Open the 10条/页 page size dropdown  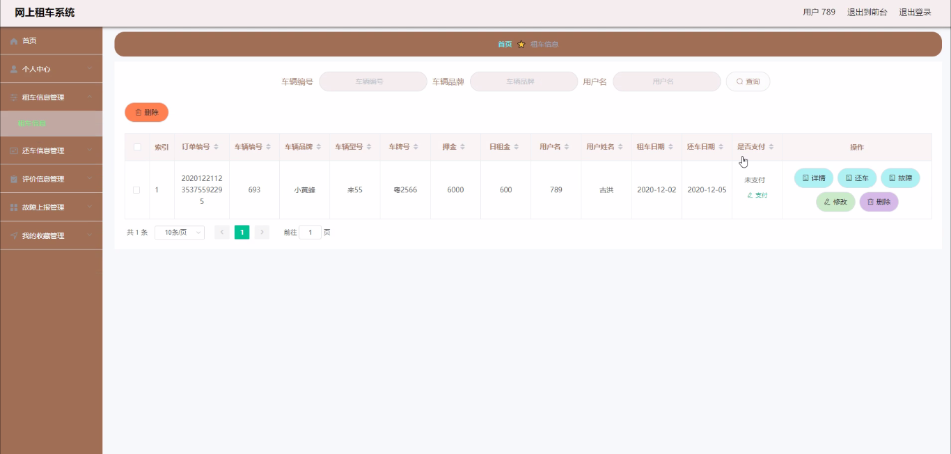click(x=180, y=233)
